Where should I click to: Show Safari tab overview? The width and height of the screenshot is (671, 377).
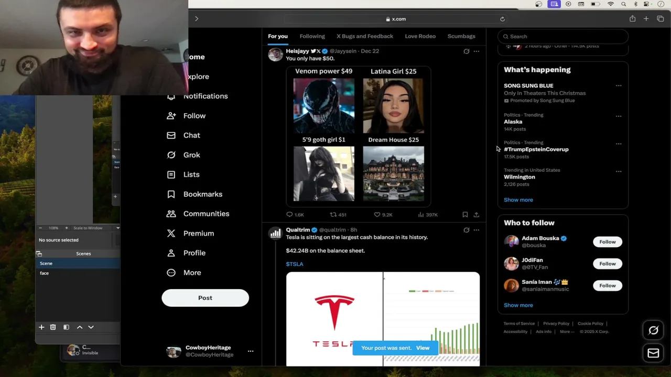[x=660, y=19]
